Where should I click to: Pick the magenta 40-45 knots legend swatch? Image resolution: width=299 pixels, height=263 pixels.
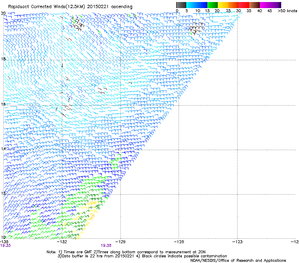pos(265,5)
